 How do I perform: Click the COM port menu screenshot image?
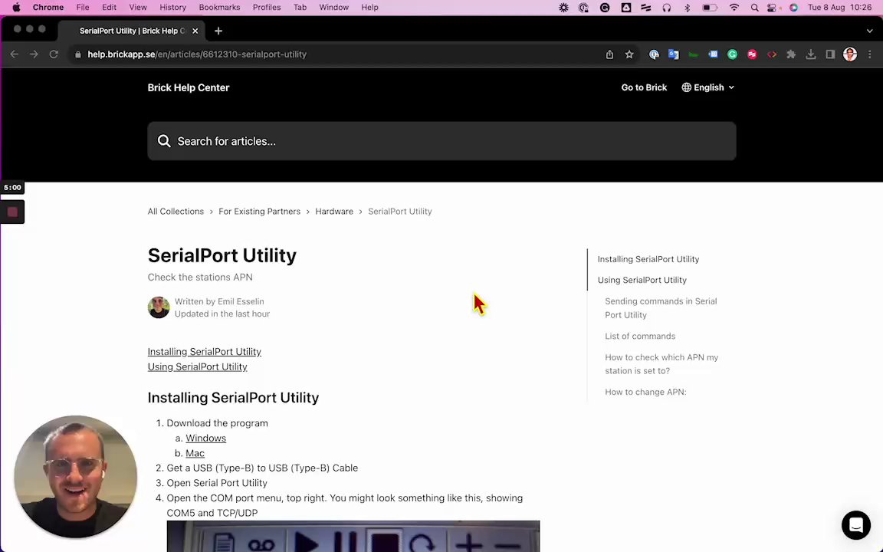pos(353,536)
